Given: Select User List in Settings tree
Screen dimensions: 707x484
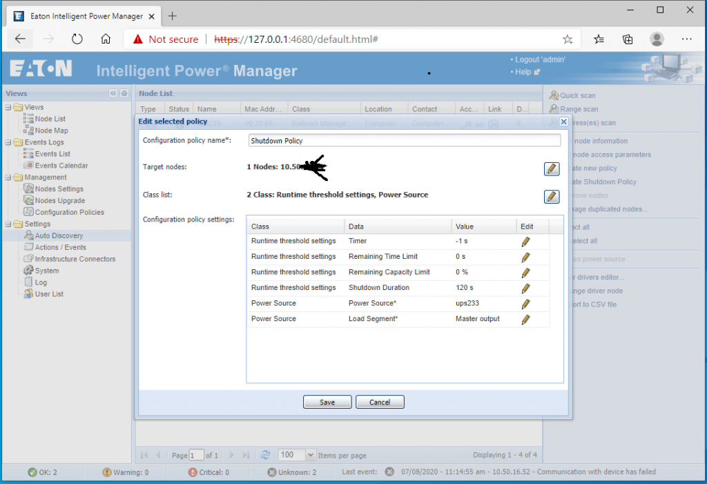Looking at the screenshot, I should (49, 294).
